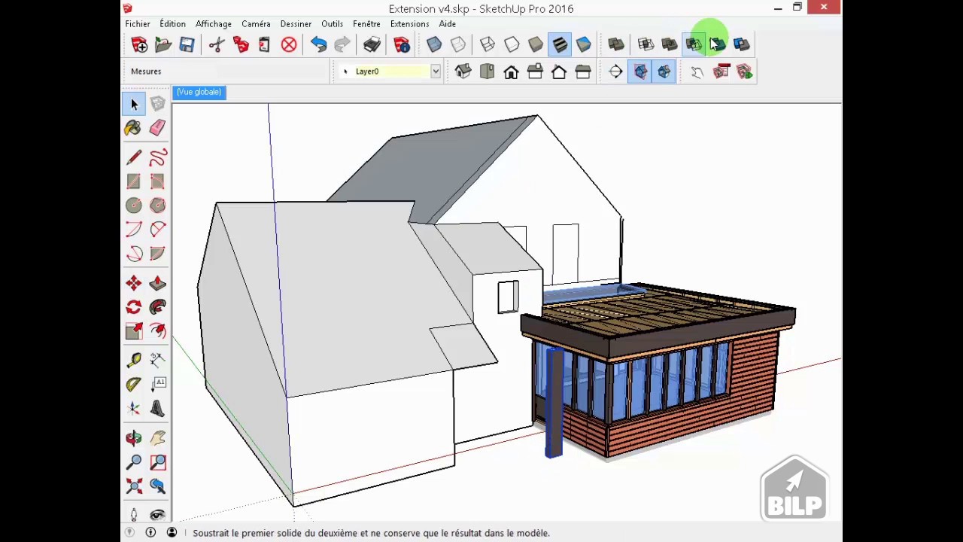
Task: Select the Eraser tool
Action: point(157,128)
